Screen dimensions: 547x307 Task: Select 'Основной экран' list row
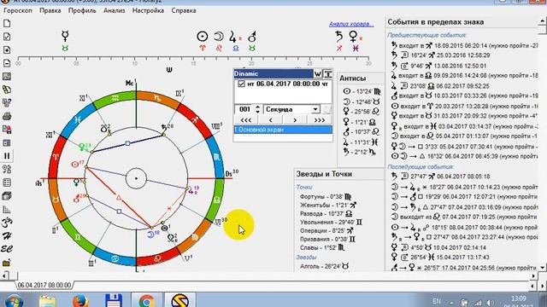283,130
